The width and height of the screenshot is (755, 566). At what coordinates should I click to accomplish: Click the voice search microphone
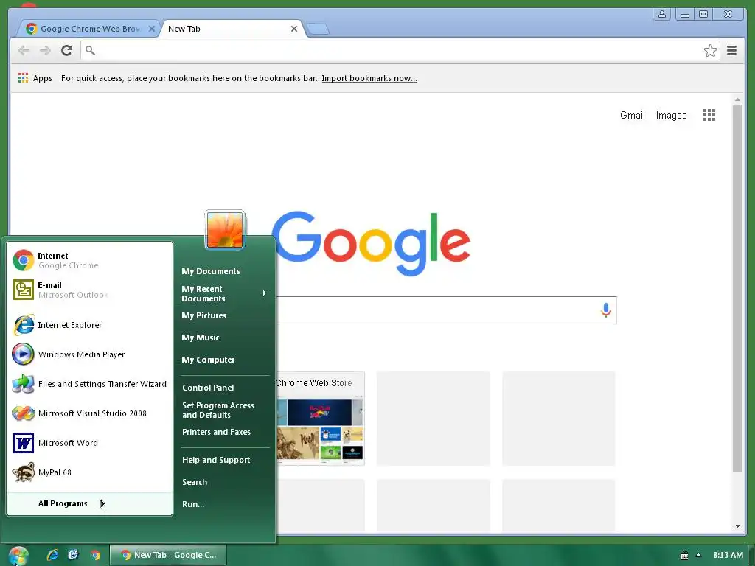(606, 310)
